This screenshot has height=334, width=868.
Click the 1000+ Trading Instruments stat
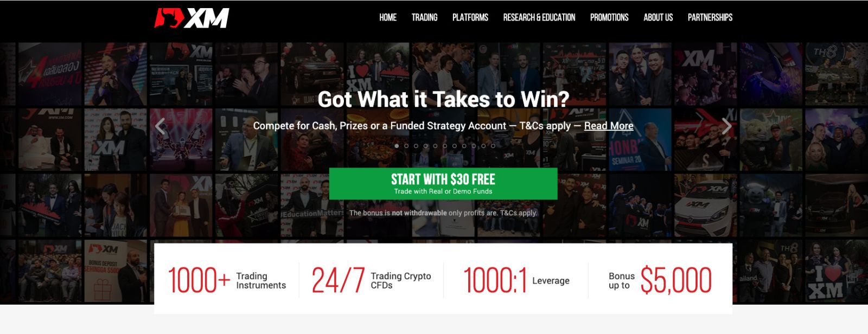pyautogui.click(x=227, y=280)
